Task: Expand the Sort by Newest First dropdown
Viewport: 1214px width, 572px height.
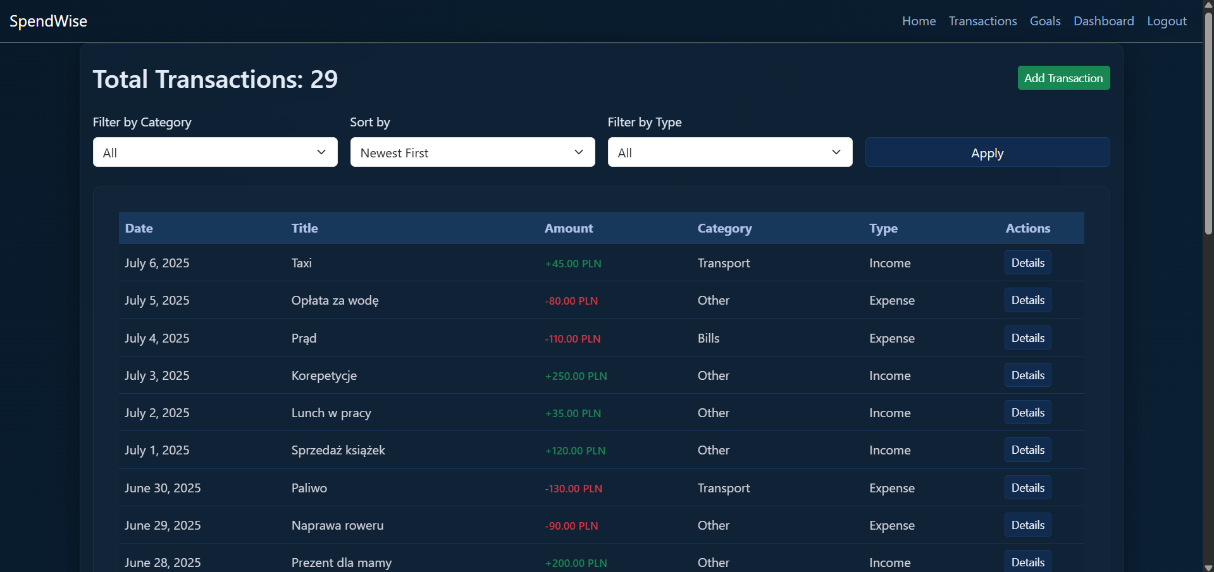Action: (472, 152)
